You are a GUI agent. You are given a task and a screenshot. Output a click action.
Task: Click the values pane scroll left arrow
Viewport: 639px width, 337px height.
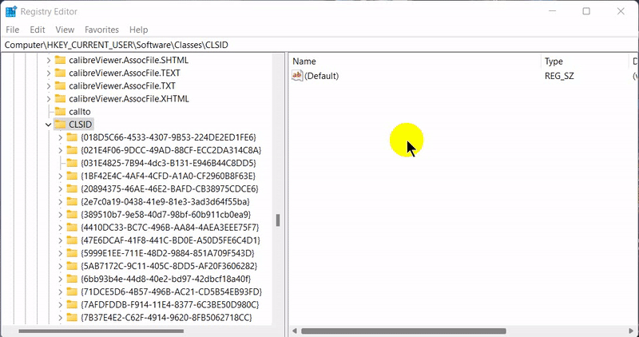tap(294, 331)
